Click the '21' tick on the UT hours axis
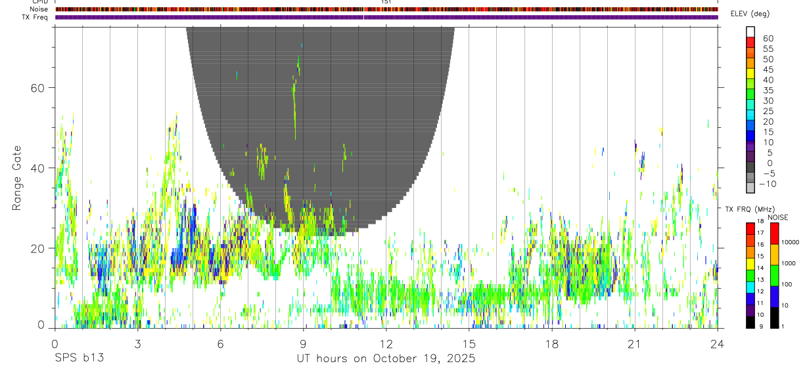Screen dimensions: 807x372 [x=634, y=343]
